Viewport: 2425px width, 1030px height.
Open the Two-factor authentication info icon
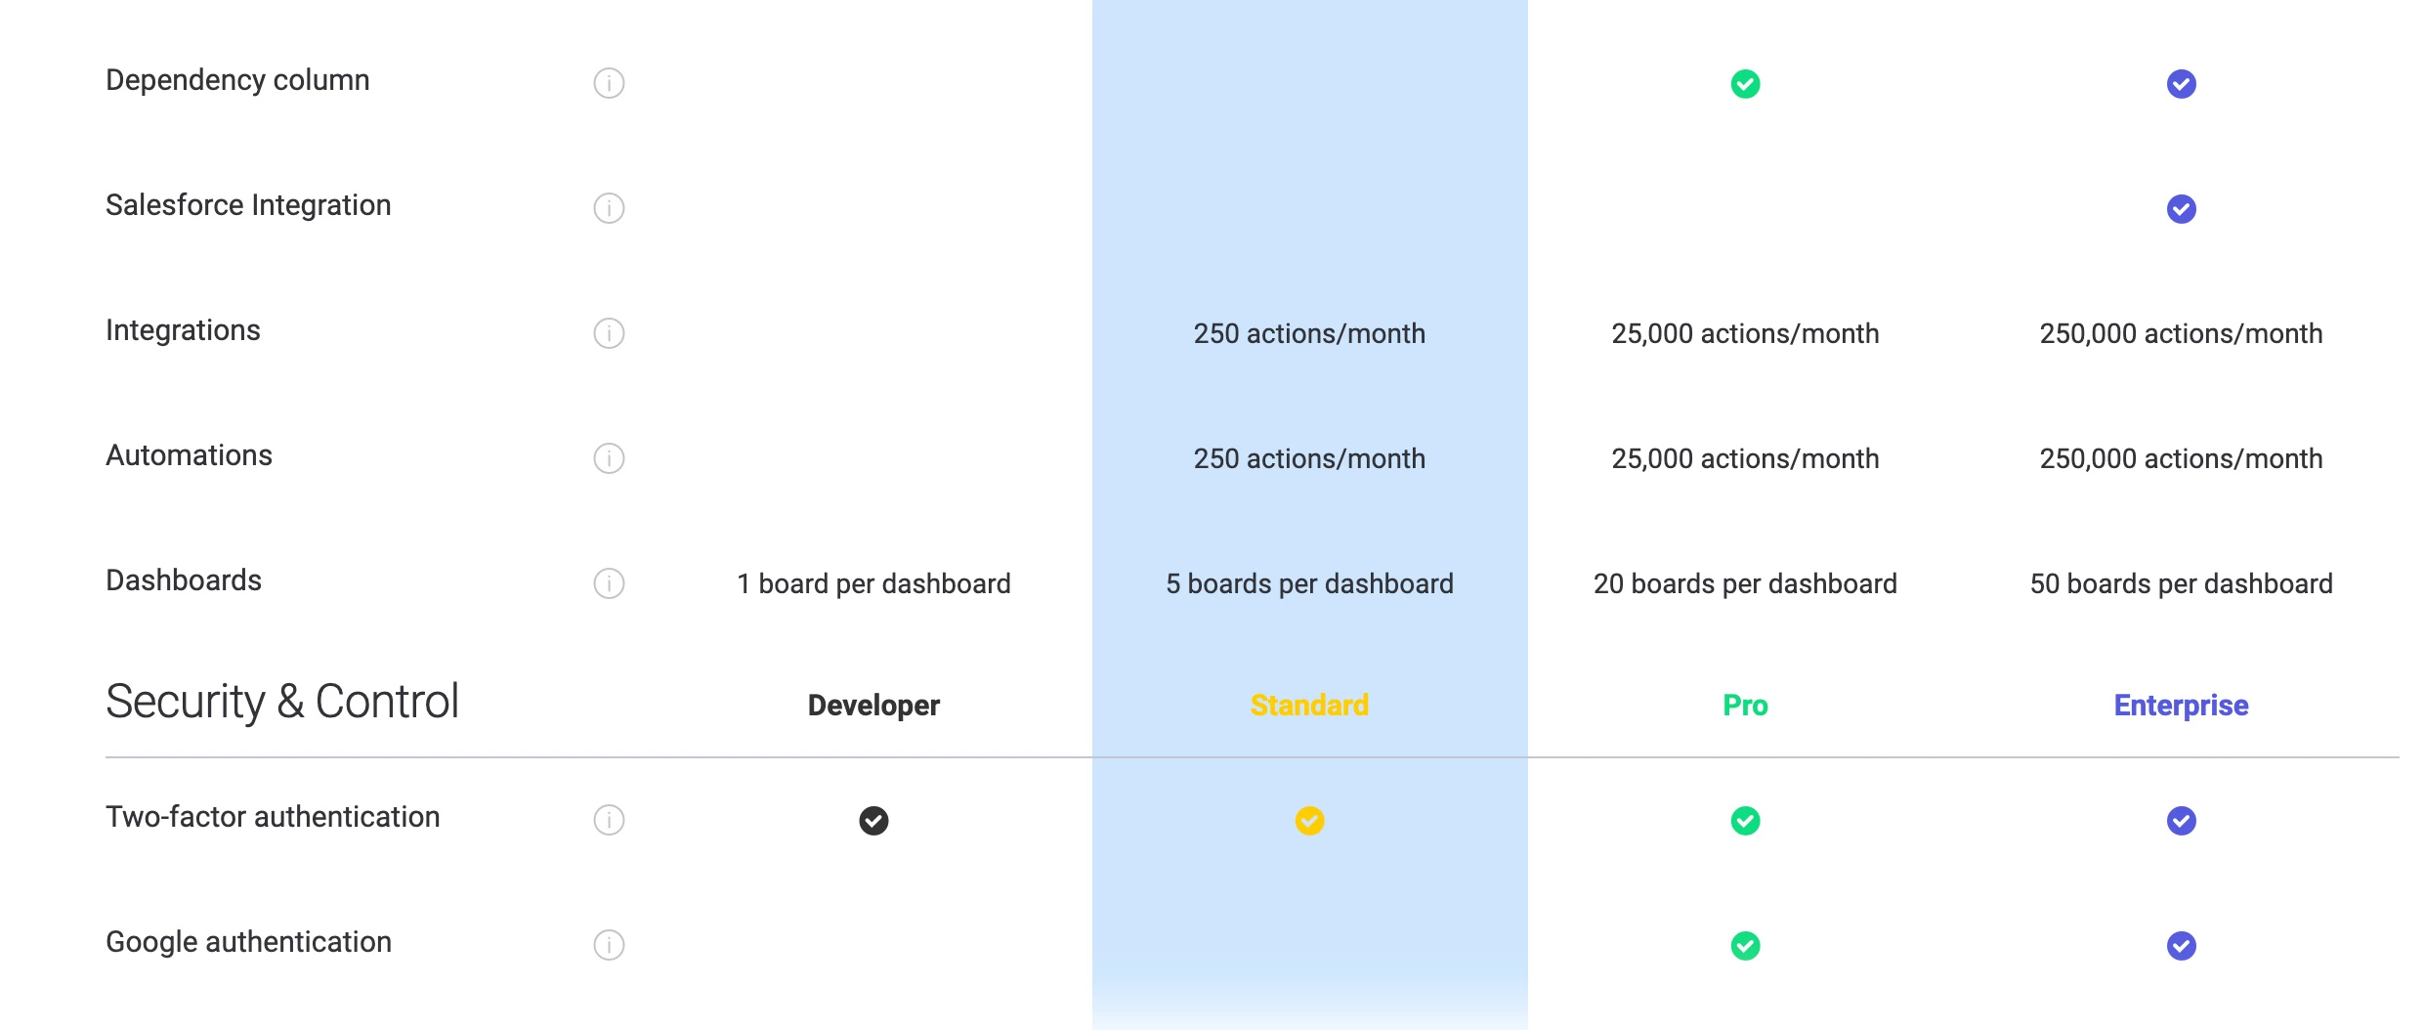coord(609,820)
